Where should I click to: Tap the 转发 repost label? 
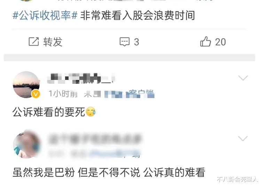[x=53, y=42]
